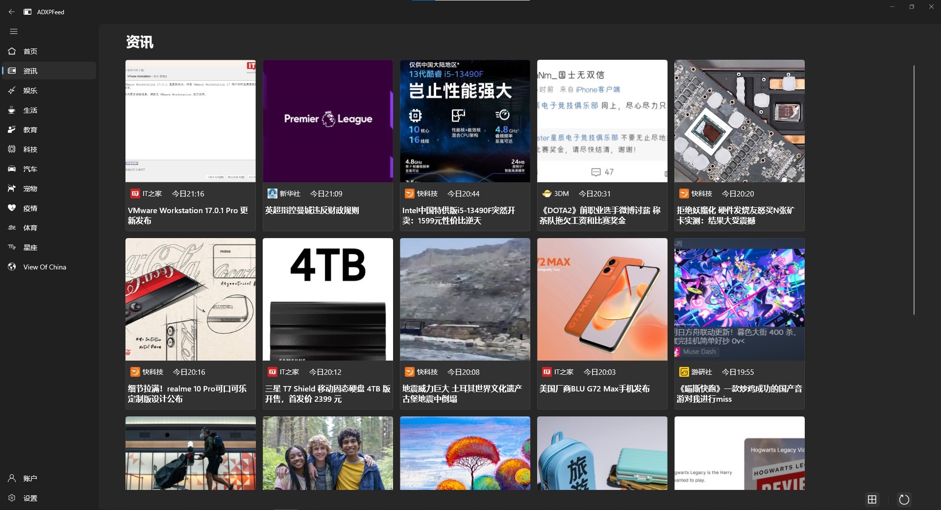Go to the 宠物 category
941x510 pixels.
[49, 188]
